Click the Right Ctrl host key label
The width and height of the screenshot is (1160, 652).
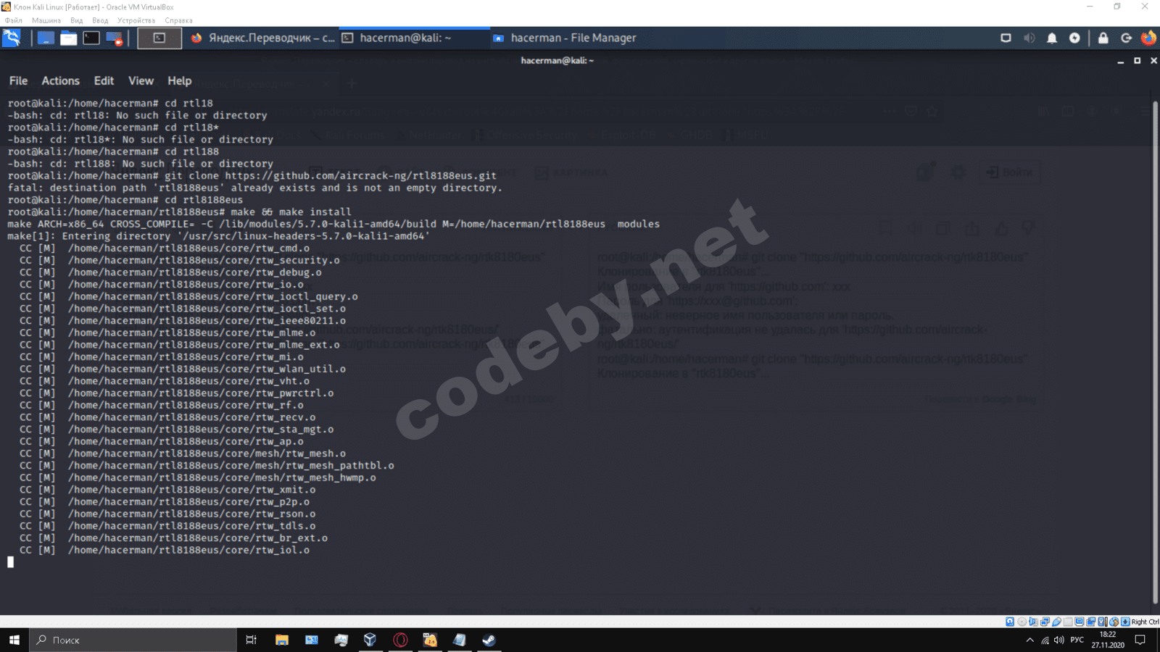coord(1145,622)
